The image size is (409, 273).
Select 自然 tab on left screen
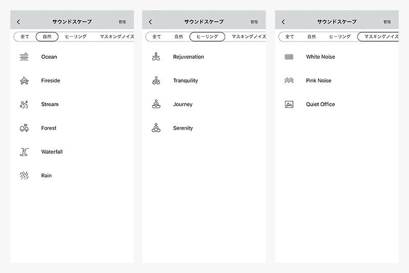coord(47,36)
